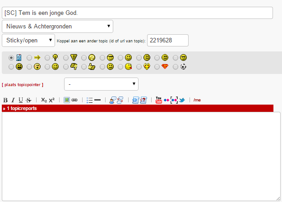This screenshot has height=202, width=282.
Task: Select the radio beside the big grin smiley
Action: (11, 67)
